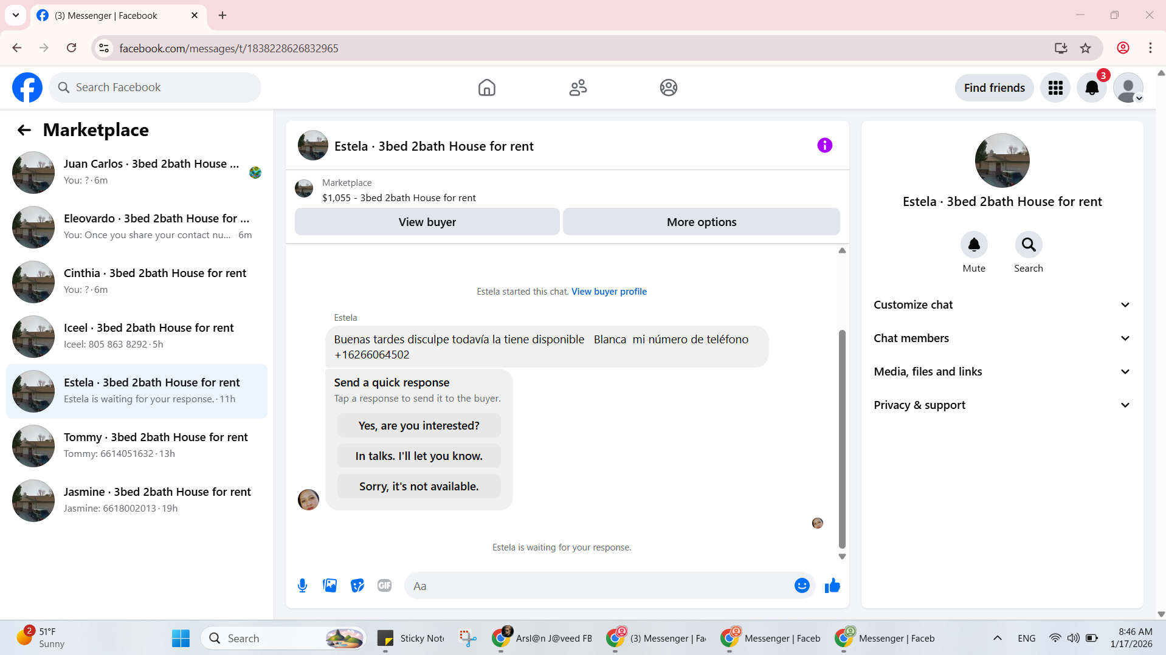
Task: Click the Facebook logo icon
Action: [x=27, y=87]
